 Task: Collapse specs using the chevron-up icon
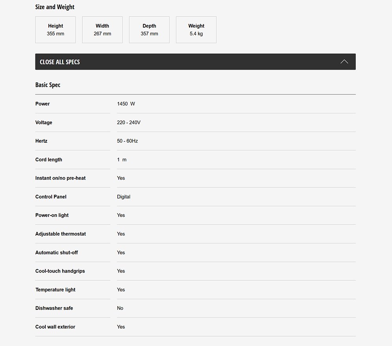point(344,62)
